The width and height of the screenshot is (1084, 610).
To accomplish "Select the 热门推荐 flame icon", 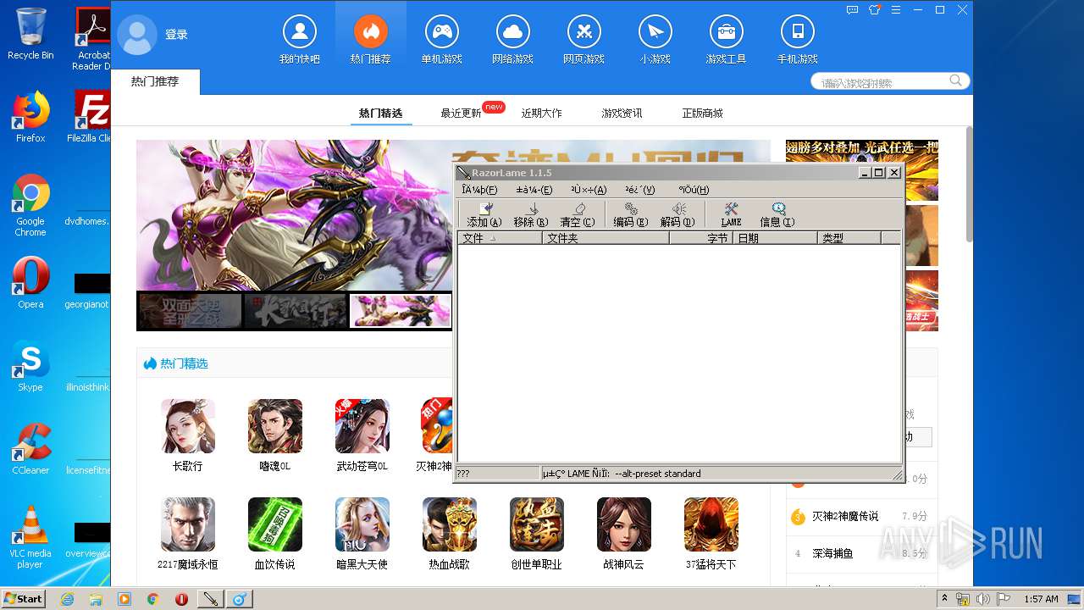I will click(x=370, y=32).
